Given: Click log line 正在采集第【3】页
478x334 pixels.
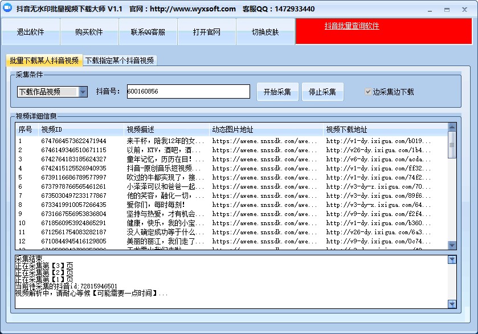Looking at the screenshot, I should click(x=44, y=266).
